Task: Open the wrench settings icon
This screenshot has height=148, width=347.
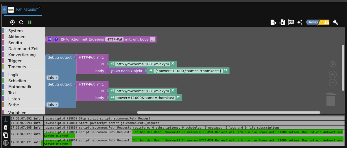Action: click(x=335, y=22)
